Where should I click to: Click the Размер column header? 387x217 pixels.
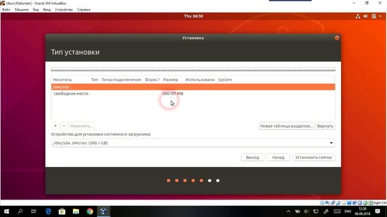tap(171, 80)
